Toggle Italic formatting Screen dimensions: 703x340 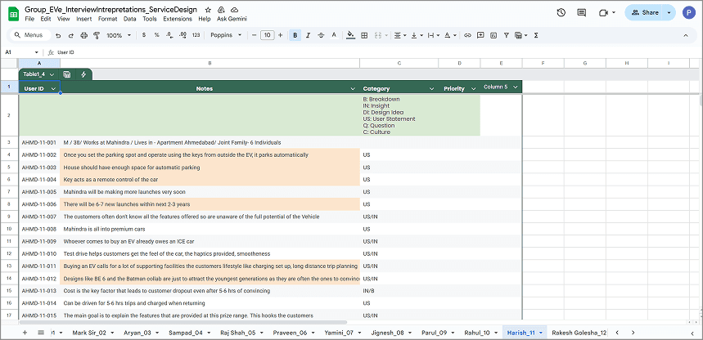point(309,36)
